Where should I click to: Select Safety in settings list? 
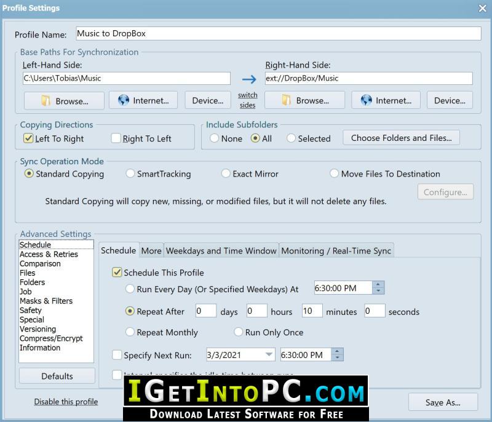[56, 310]
